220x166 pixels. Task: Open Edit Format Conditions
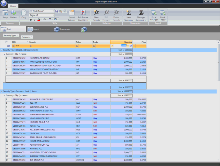click(83, 16)
